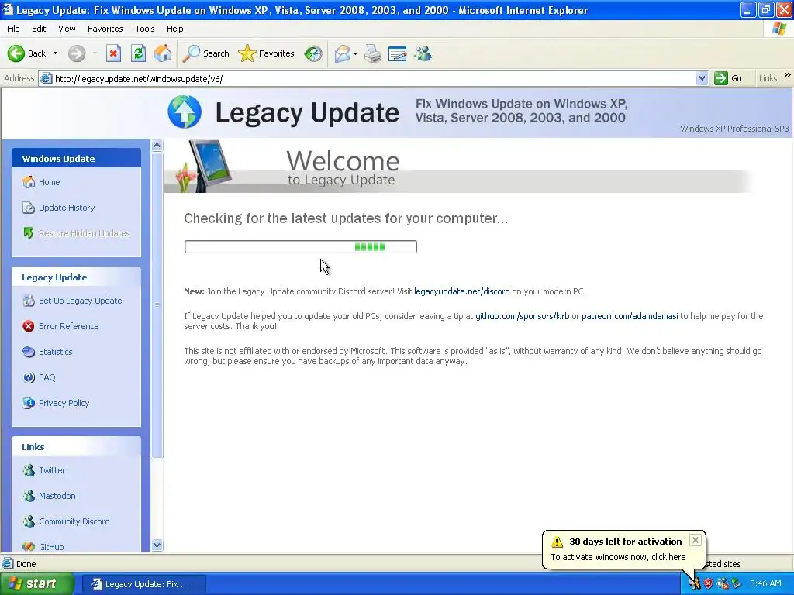
Task: Click the Mastodon people icon
Action: (29, 496)
